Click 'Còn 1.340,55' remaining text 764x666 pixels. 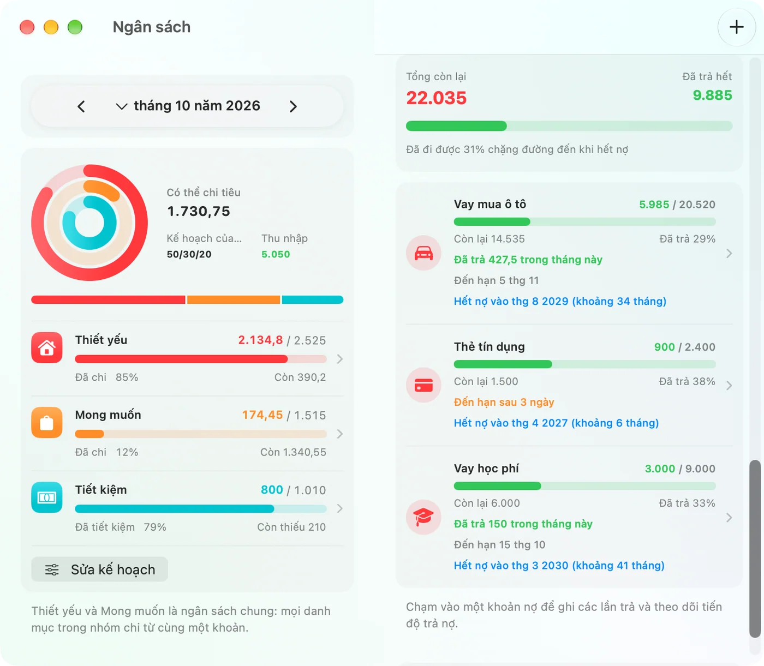coord(293,452)
